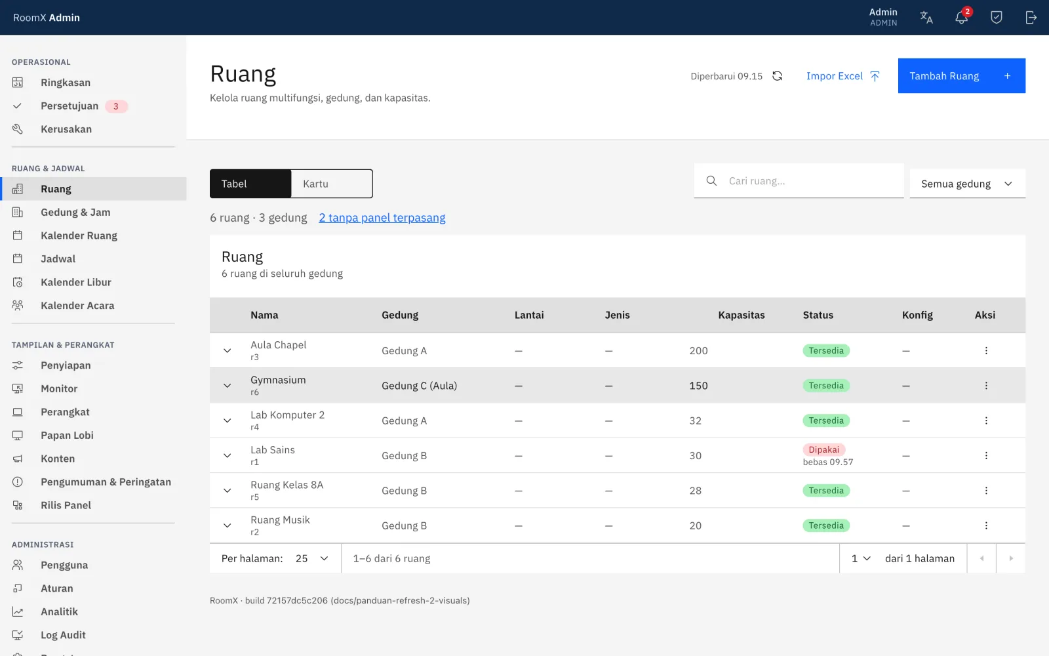Switch to Tabel view
The width and height of the screenshot is (1049, 656).
pyautogui.click(x=250, y=184)
